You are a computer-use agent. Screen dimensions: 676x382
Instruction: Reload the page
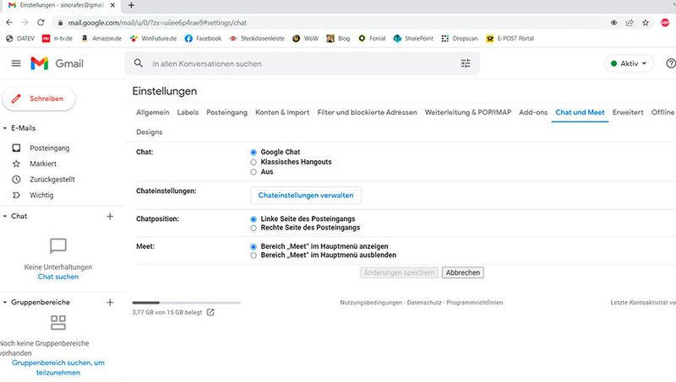pos(41,23)
